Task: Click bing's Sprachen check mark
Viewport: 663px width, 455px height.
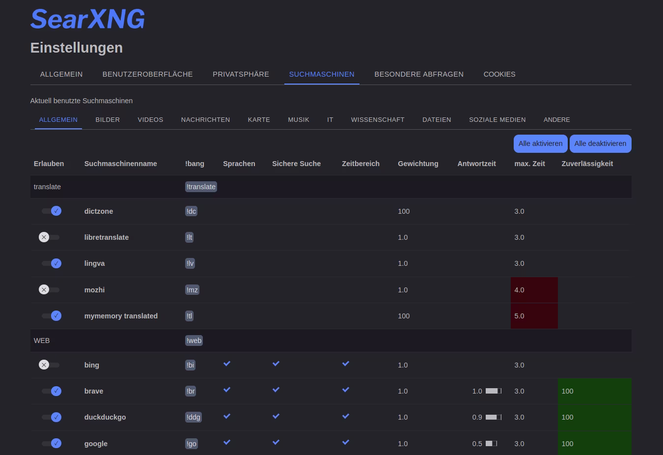Action: (227, 364)
